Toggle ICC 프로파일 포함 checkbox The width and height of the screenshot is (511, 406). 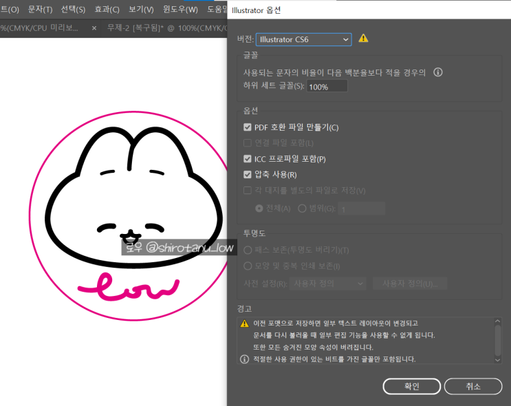pyautogui.click(x=248, y=159)
